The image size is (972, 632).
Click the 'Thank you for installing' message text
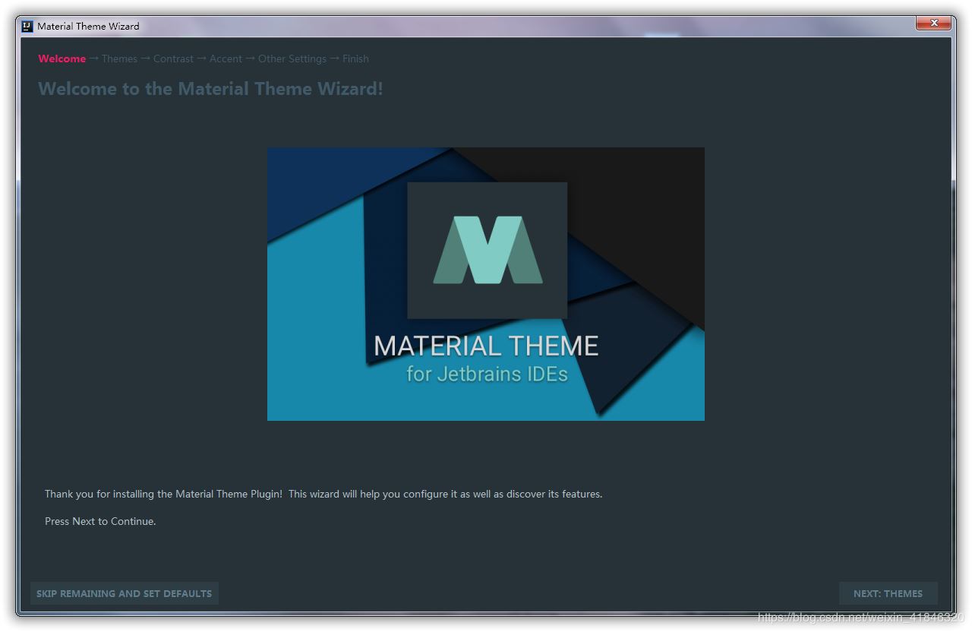[x=323, y=494]
